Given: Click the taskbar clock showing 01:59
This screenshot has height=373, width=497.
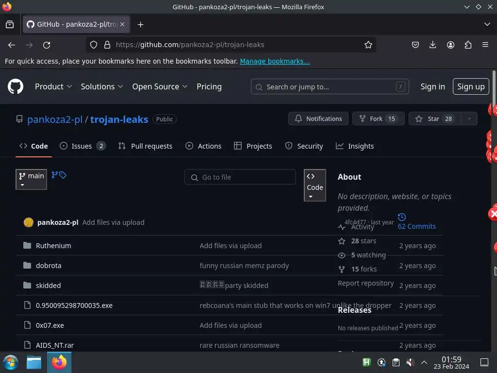Looking at the screenshot, I should 451,362.
